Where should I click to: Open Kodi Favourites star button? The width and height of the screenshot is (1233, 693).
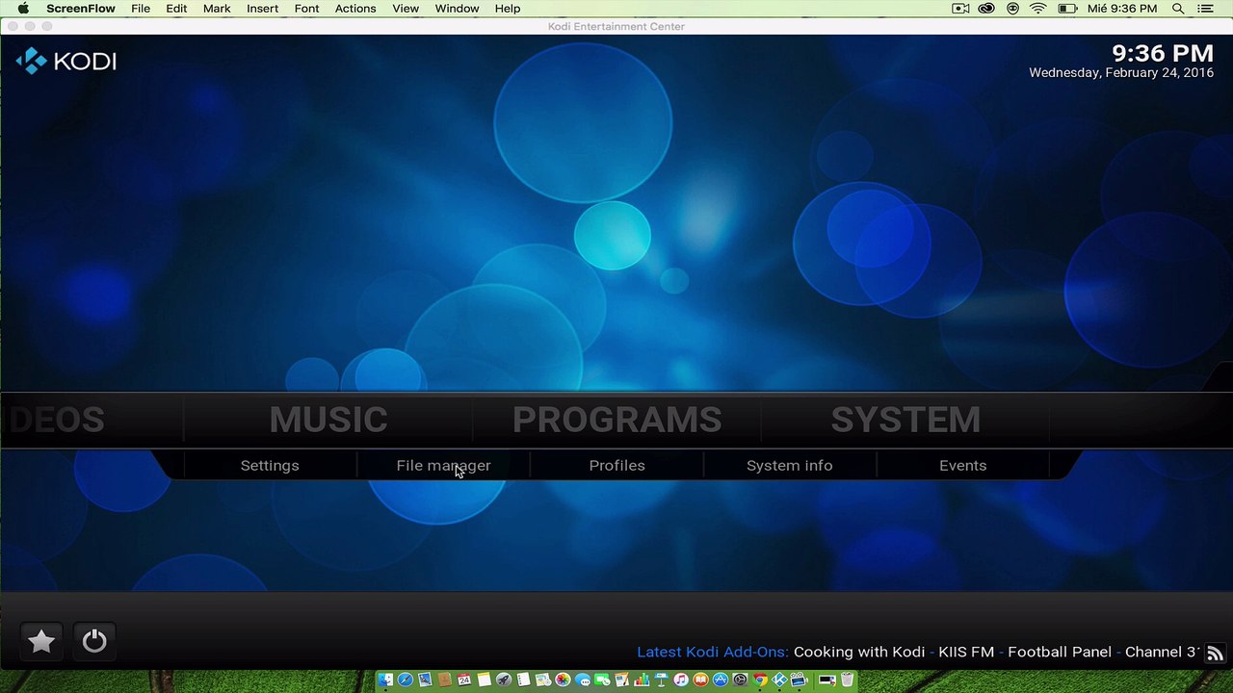click(x=41, y=642)
